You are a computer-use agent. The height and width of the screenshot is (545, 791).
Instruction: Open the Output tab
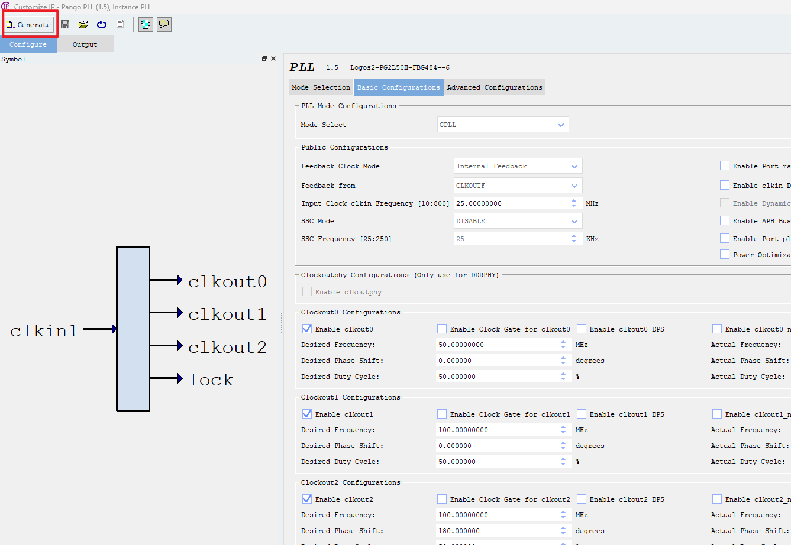tap(85, 44)
